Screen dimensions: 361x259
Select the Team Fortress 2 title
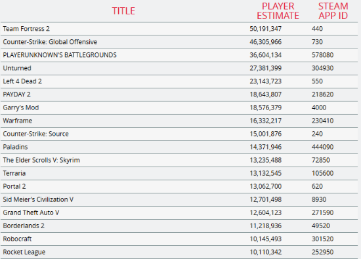coord(26,29)
